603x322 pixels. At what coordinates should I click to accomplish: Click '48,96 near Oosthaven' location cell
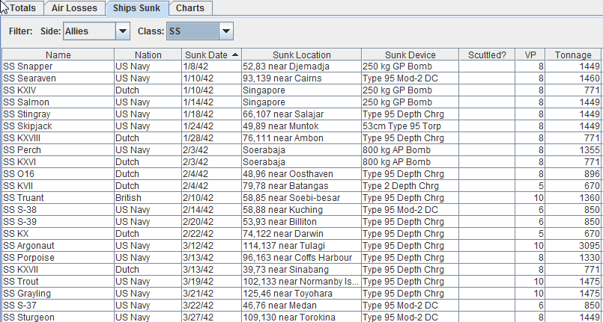click(302, 174)
